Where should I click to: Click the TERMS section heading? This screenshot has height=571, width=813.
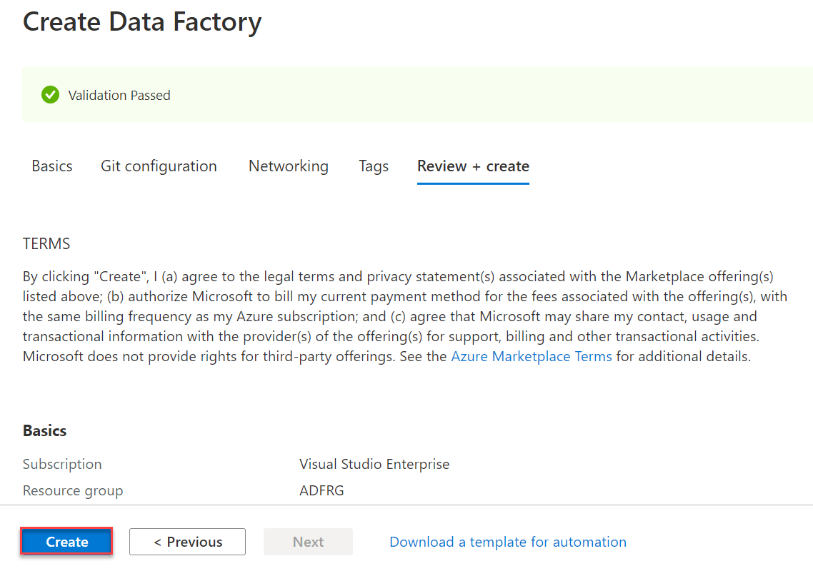click(46, 244)
